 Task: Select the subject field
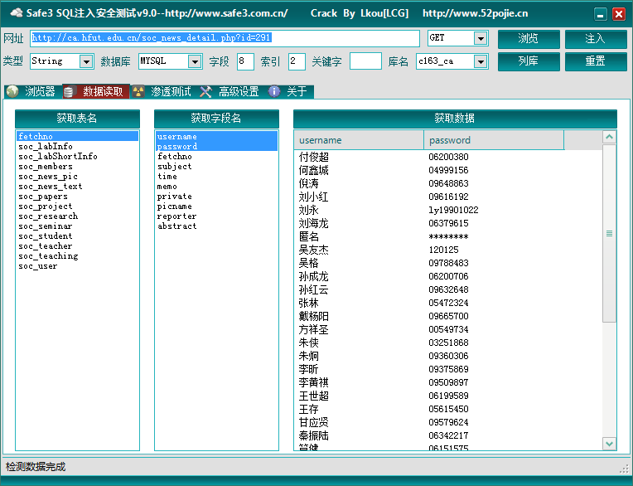[x=216, y=167]
